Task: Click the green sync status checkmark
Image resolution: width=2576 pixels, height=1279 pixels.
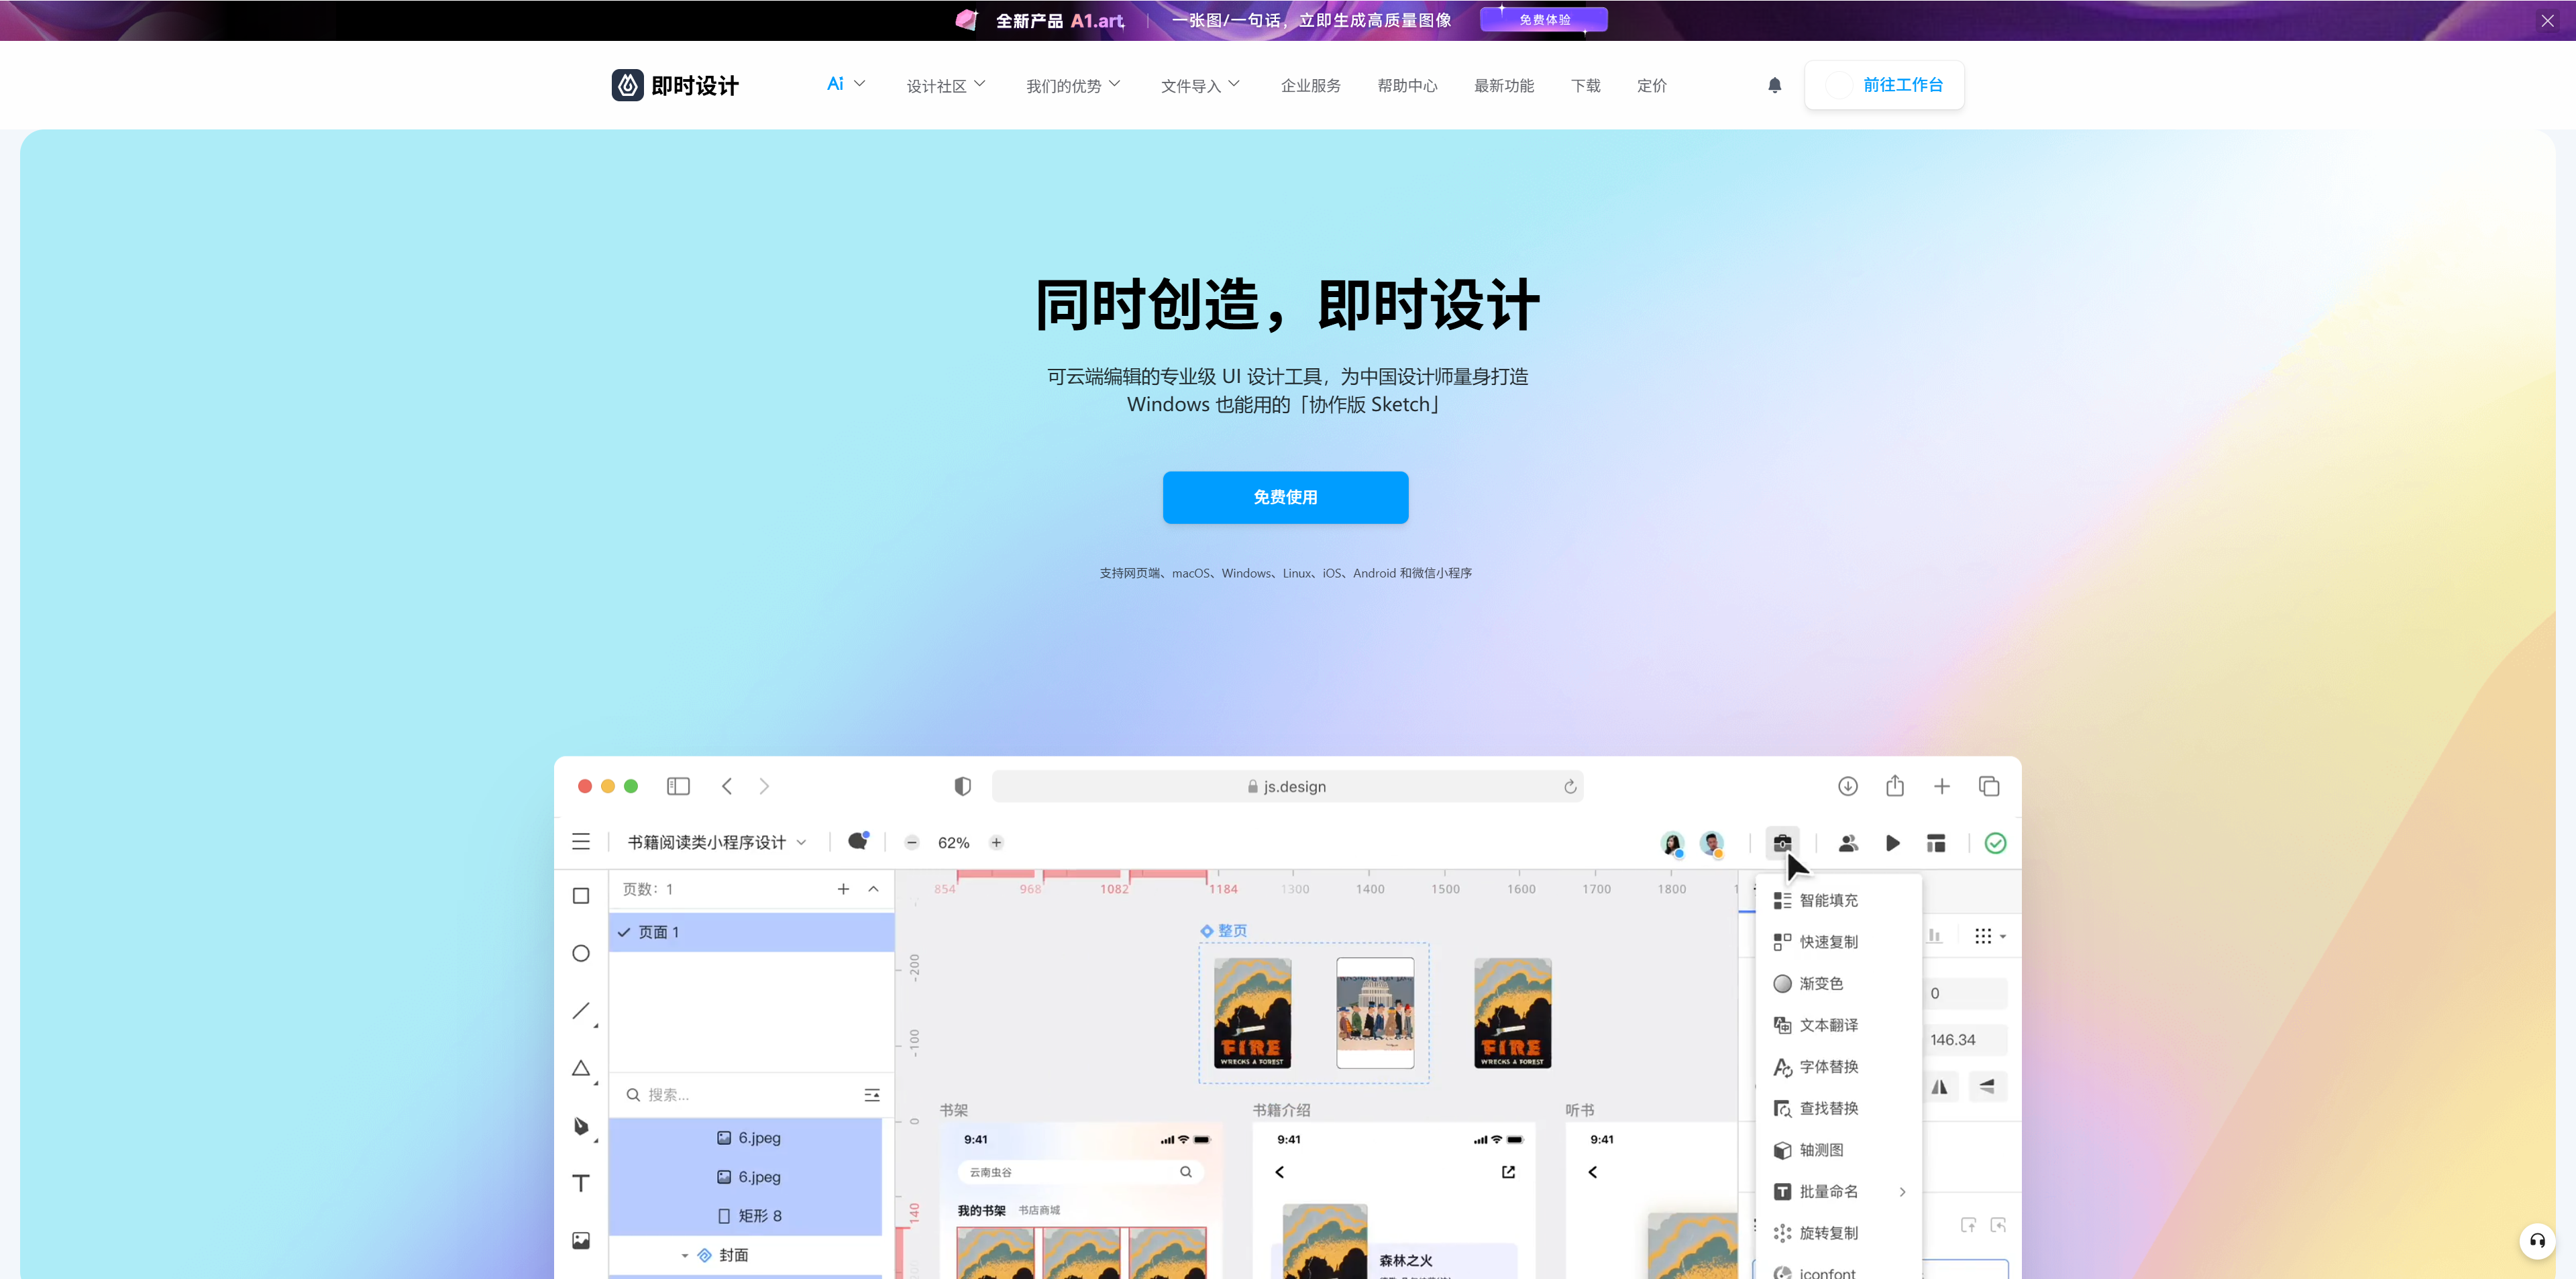Action: coord(1995,843)
